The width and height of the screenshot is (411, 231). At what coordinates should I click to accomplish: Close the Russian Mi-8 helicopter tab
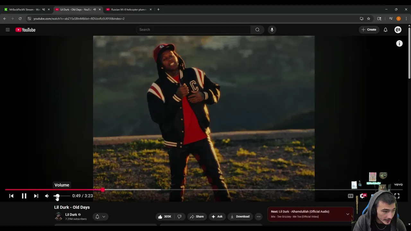tap(151, 10)
